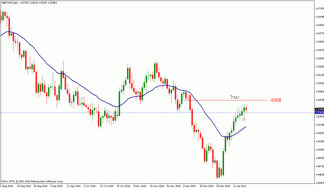This screenshot has height=188, width=324.
Task: Click the black current price tag on price axis
Action: pos(319,109)
